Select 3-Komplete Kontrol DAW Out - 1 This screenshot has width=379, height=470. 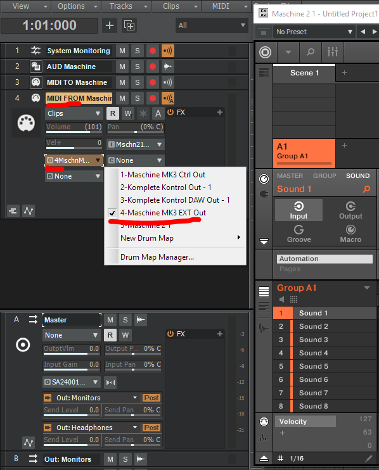[x=175, y=200]
